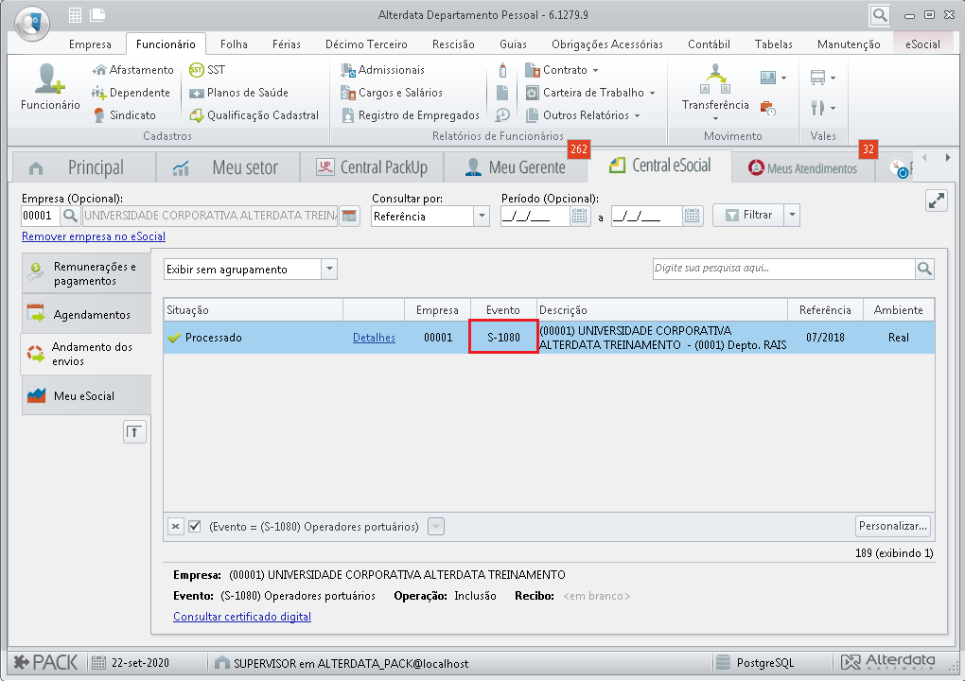
Task: Click the clock history report icon
Action: 502,115
